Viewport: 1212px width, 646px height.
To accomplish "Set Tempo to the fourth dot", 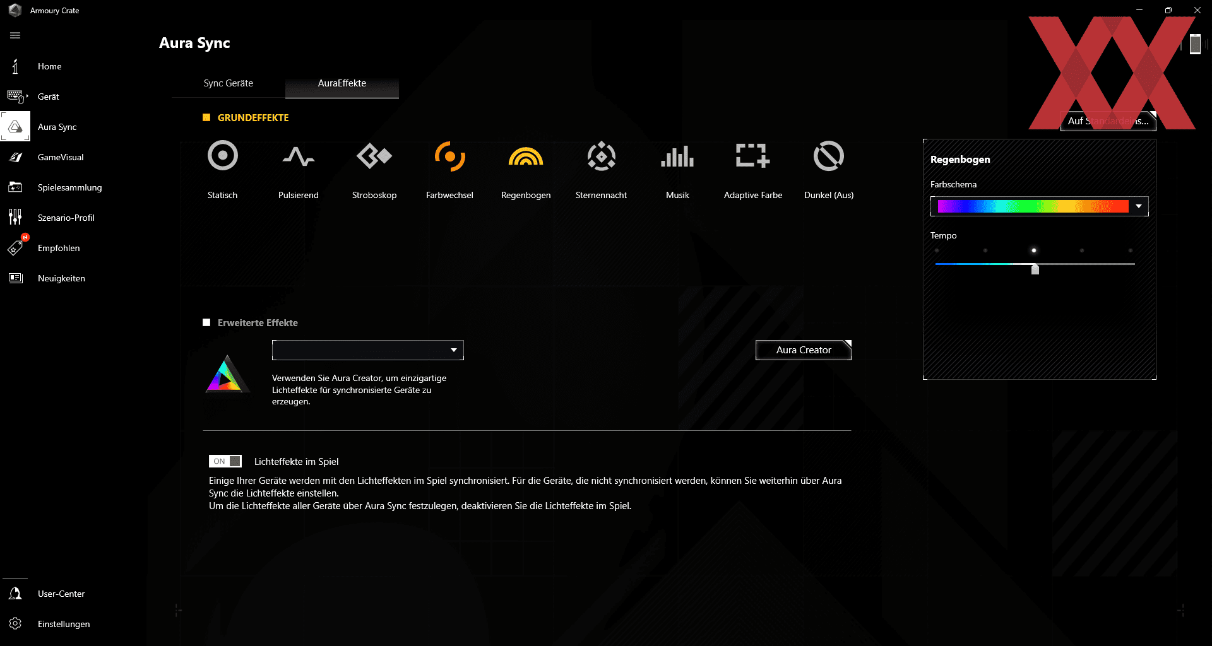I will (1082, 250).
